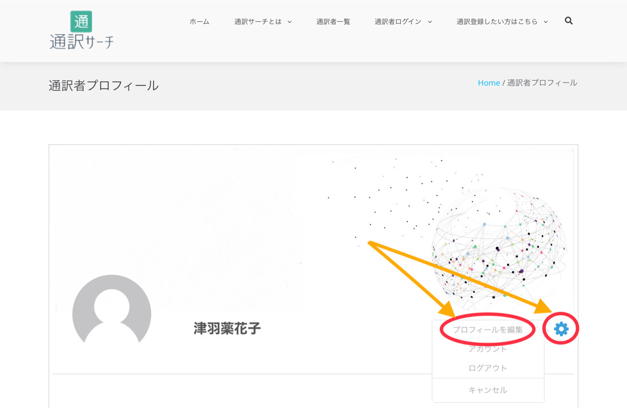Expand the arrow next to 通訳者ログイン
The height and width of the screenshot is (408, 627).
point(430,22)
